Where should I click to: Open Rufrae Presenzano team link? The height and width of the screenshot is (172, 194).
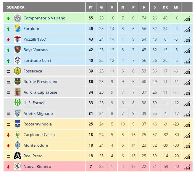tap(41, 82)
